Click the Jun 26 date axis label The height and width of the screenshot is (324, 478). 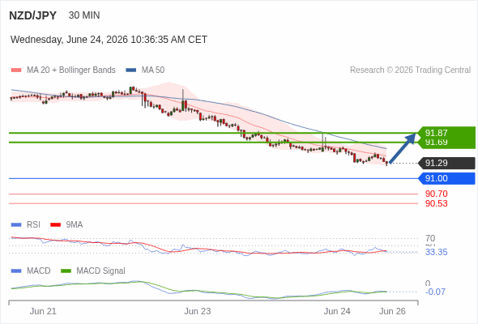point(392,312)
